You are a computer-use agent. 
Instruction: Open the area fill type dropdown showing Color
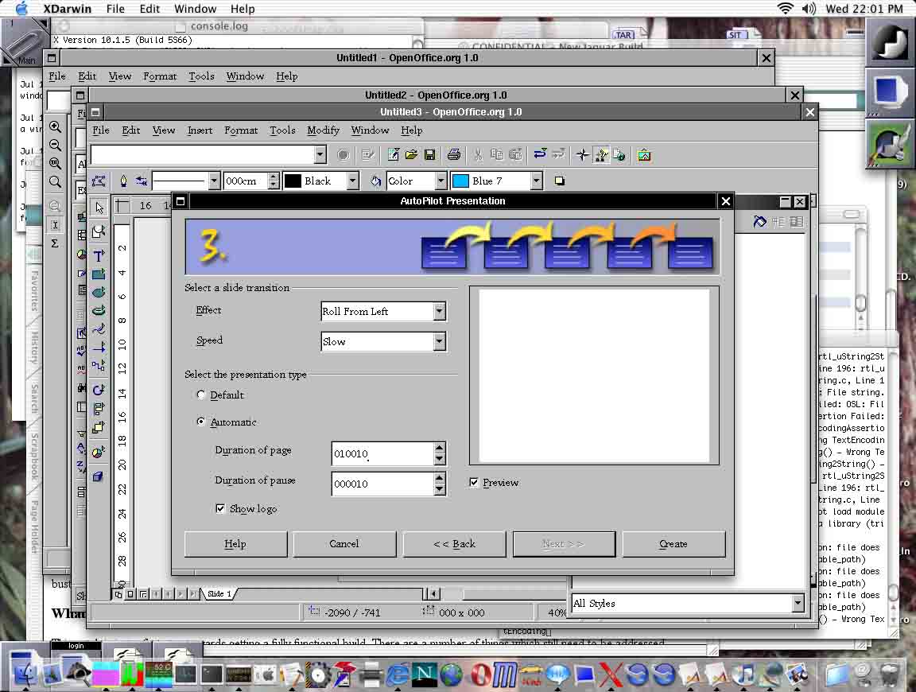[441, 181]
